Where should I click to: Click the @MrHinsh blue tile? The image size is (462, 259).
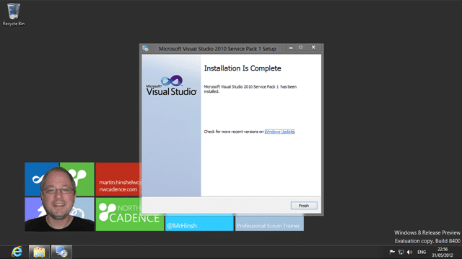pos(199,223)
